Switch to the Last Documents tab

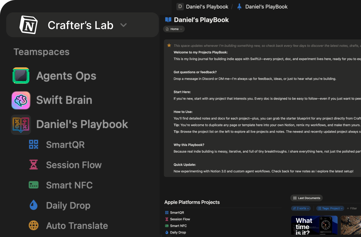(307, 198)
